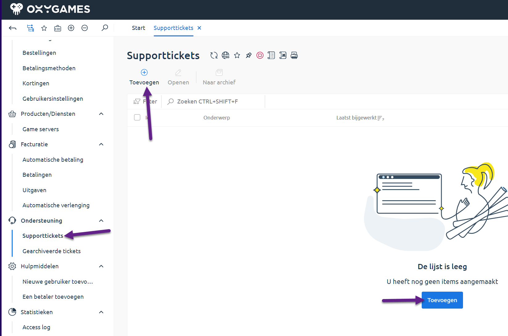Open Gearchiveerde tickets in sidebar
Viewport: 508px width, 336px height.
point(51,251)
